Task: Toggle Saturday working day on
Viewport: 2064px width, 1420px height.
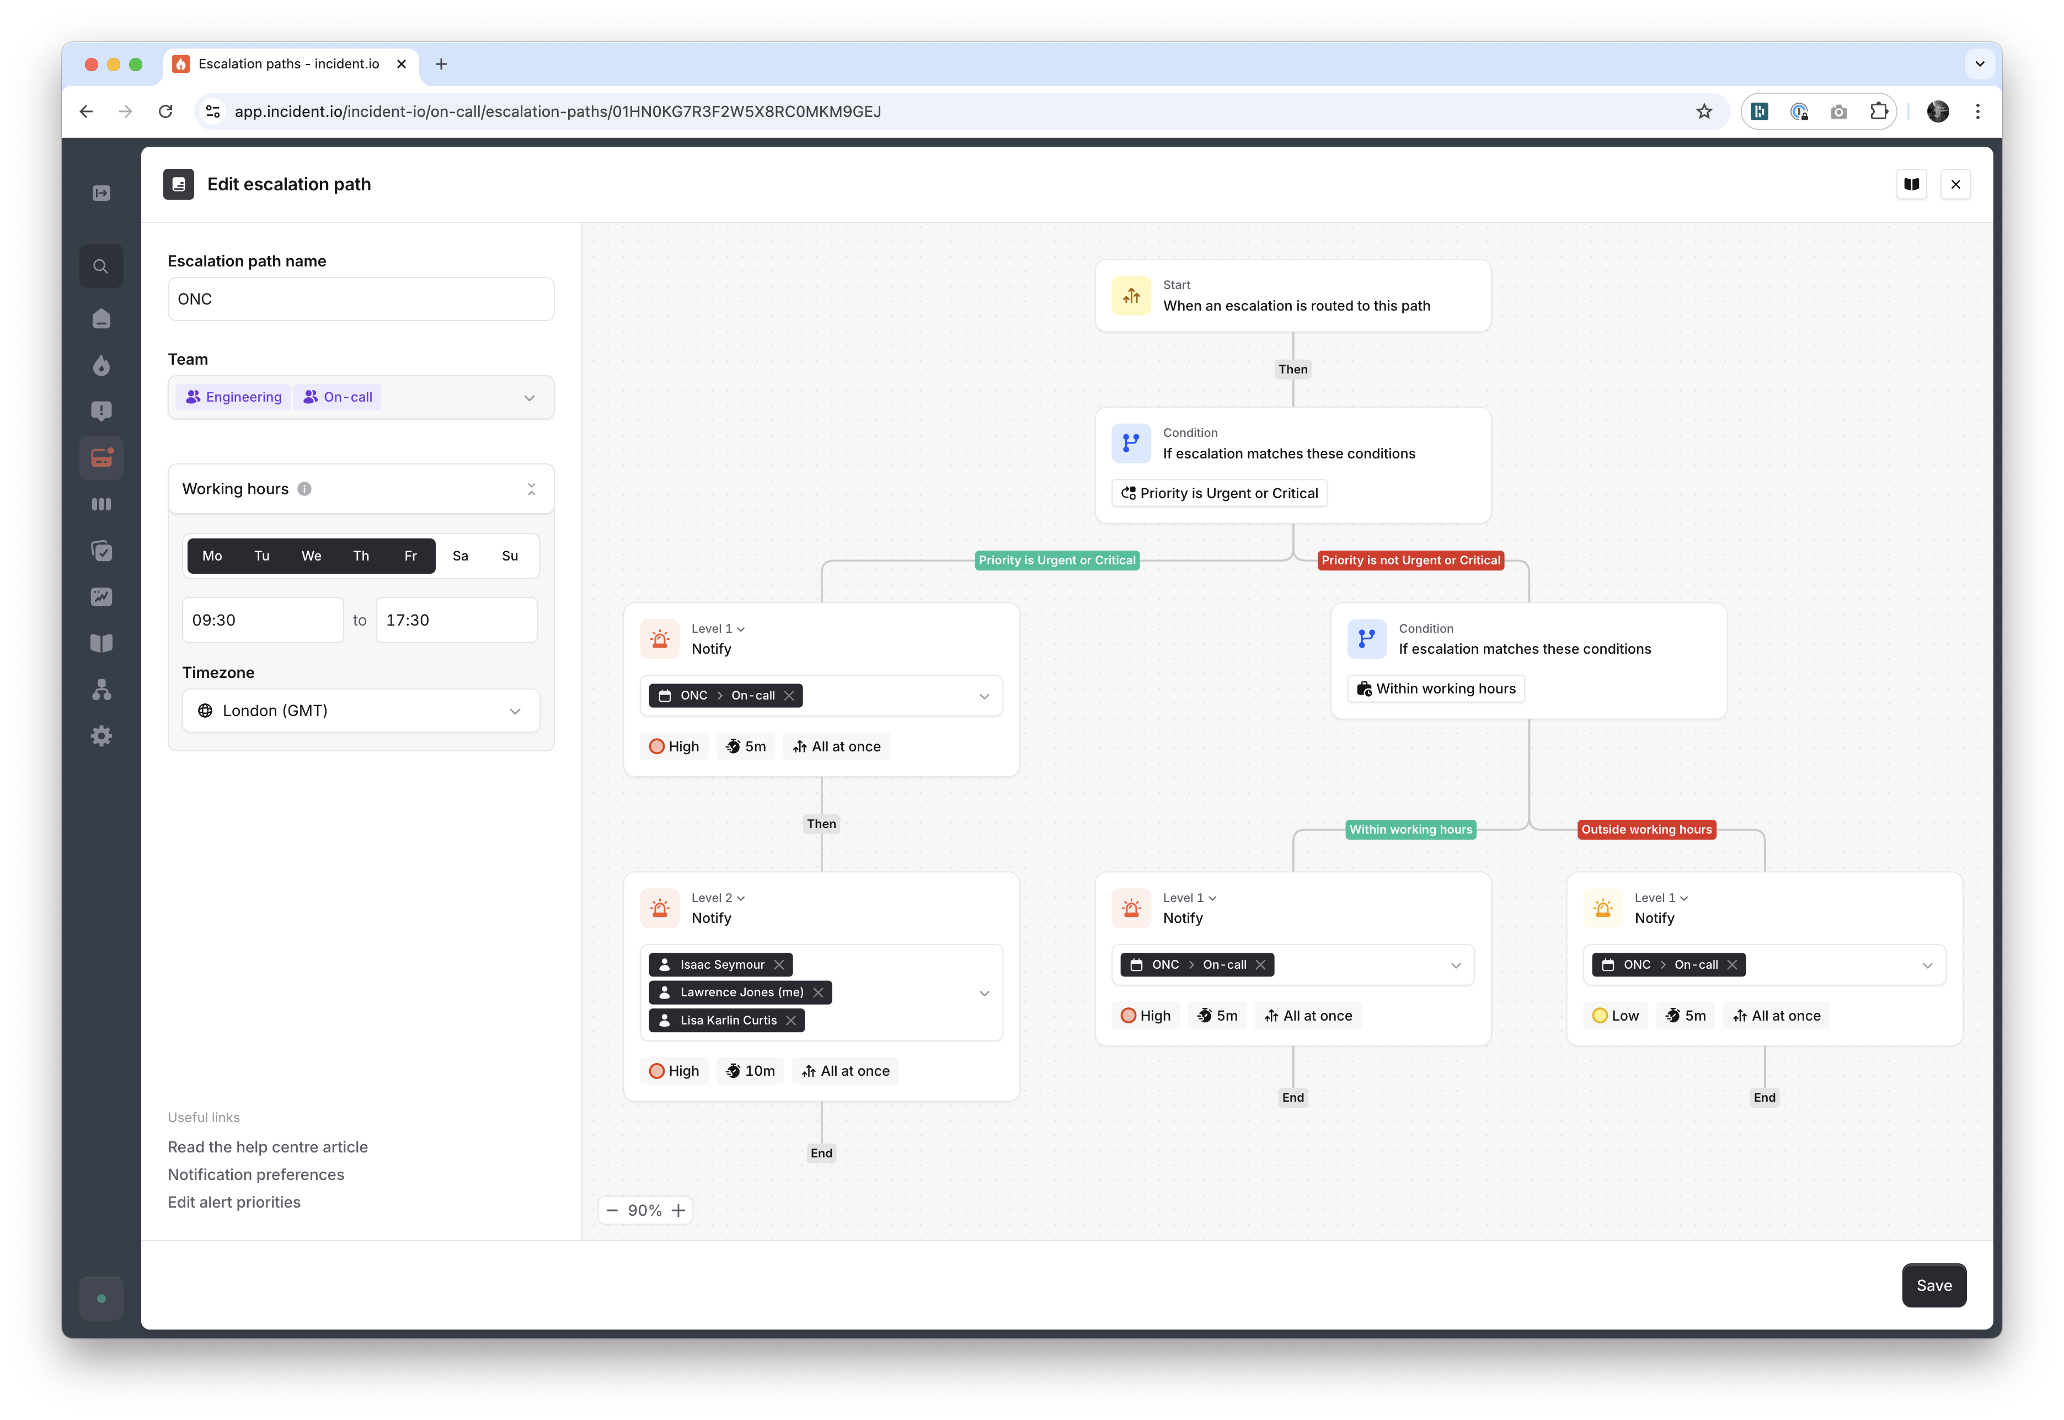Action: [x=459, y=556]
